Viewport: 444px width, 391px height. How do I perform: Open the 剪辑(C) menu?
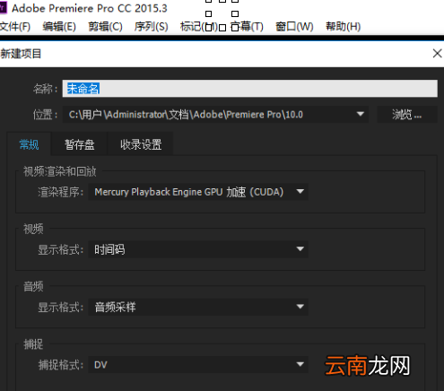[105, 27]
